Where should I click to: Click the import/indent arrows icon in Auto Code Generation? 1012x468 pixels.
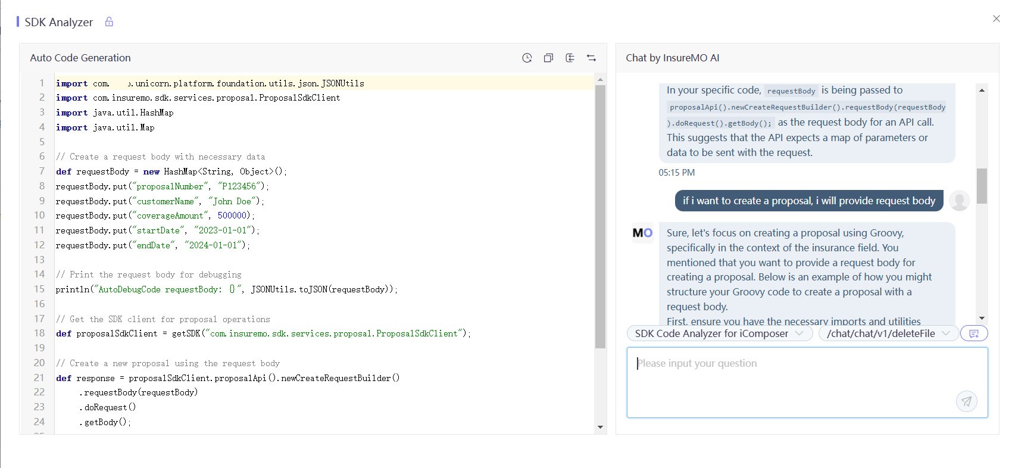(x=570, y=58)
